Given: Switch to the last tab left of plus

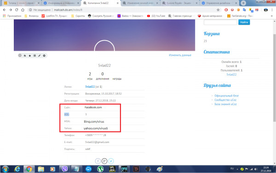Looking at the screenshot, I should pyautogui.click(x=219, y=3).
